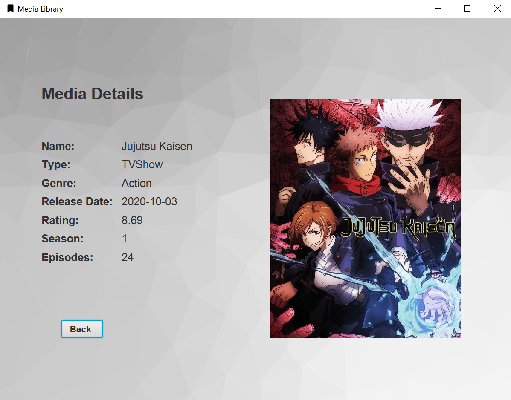
Task: Click the Genre: field label
Action: pos(58,183)
